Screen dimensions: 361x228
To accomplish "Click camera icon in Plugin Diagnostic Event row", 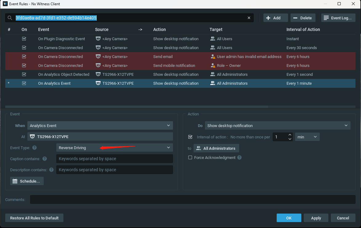I will pyautogui.click(x=98, y=39).
